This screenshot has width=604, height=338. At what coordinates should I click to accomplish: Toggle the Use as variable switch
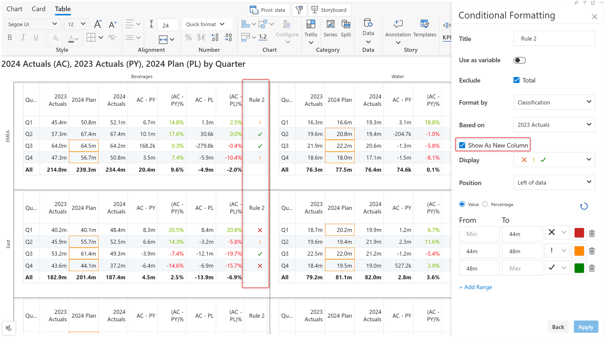click(x=519, y=60)
